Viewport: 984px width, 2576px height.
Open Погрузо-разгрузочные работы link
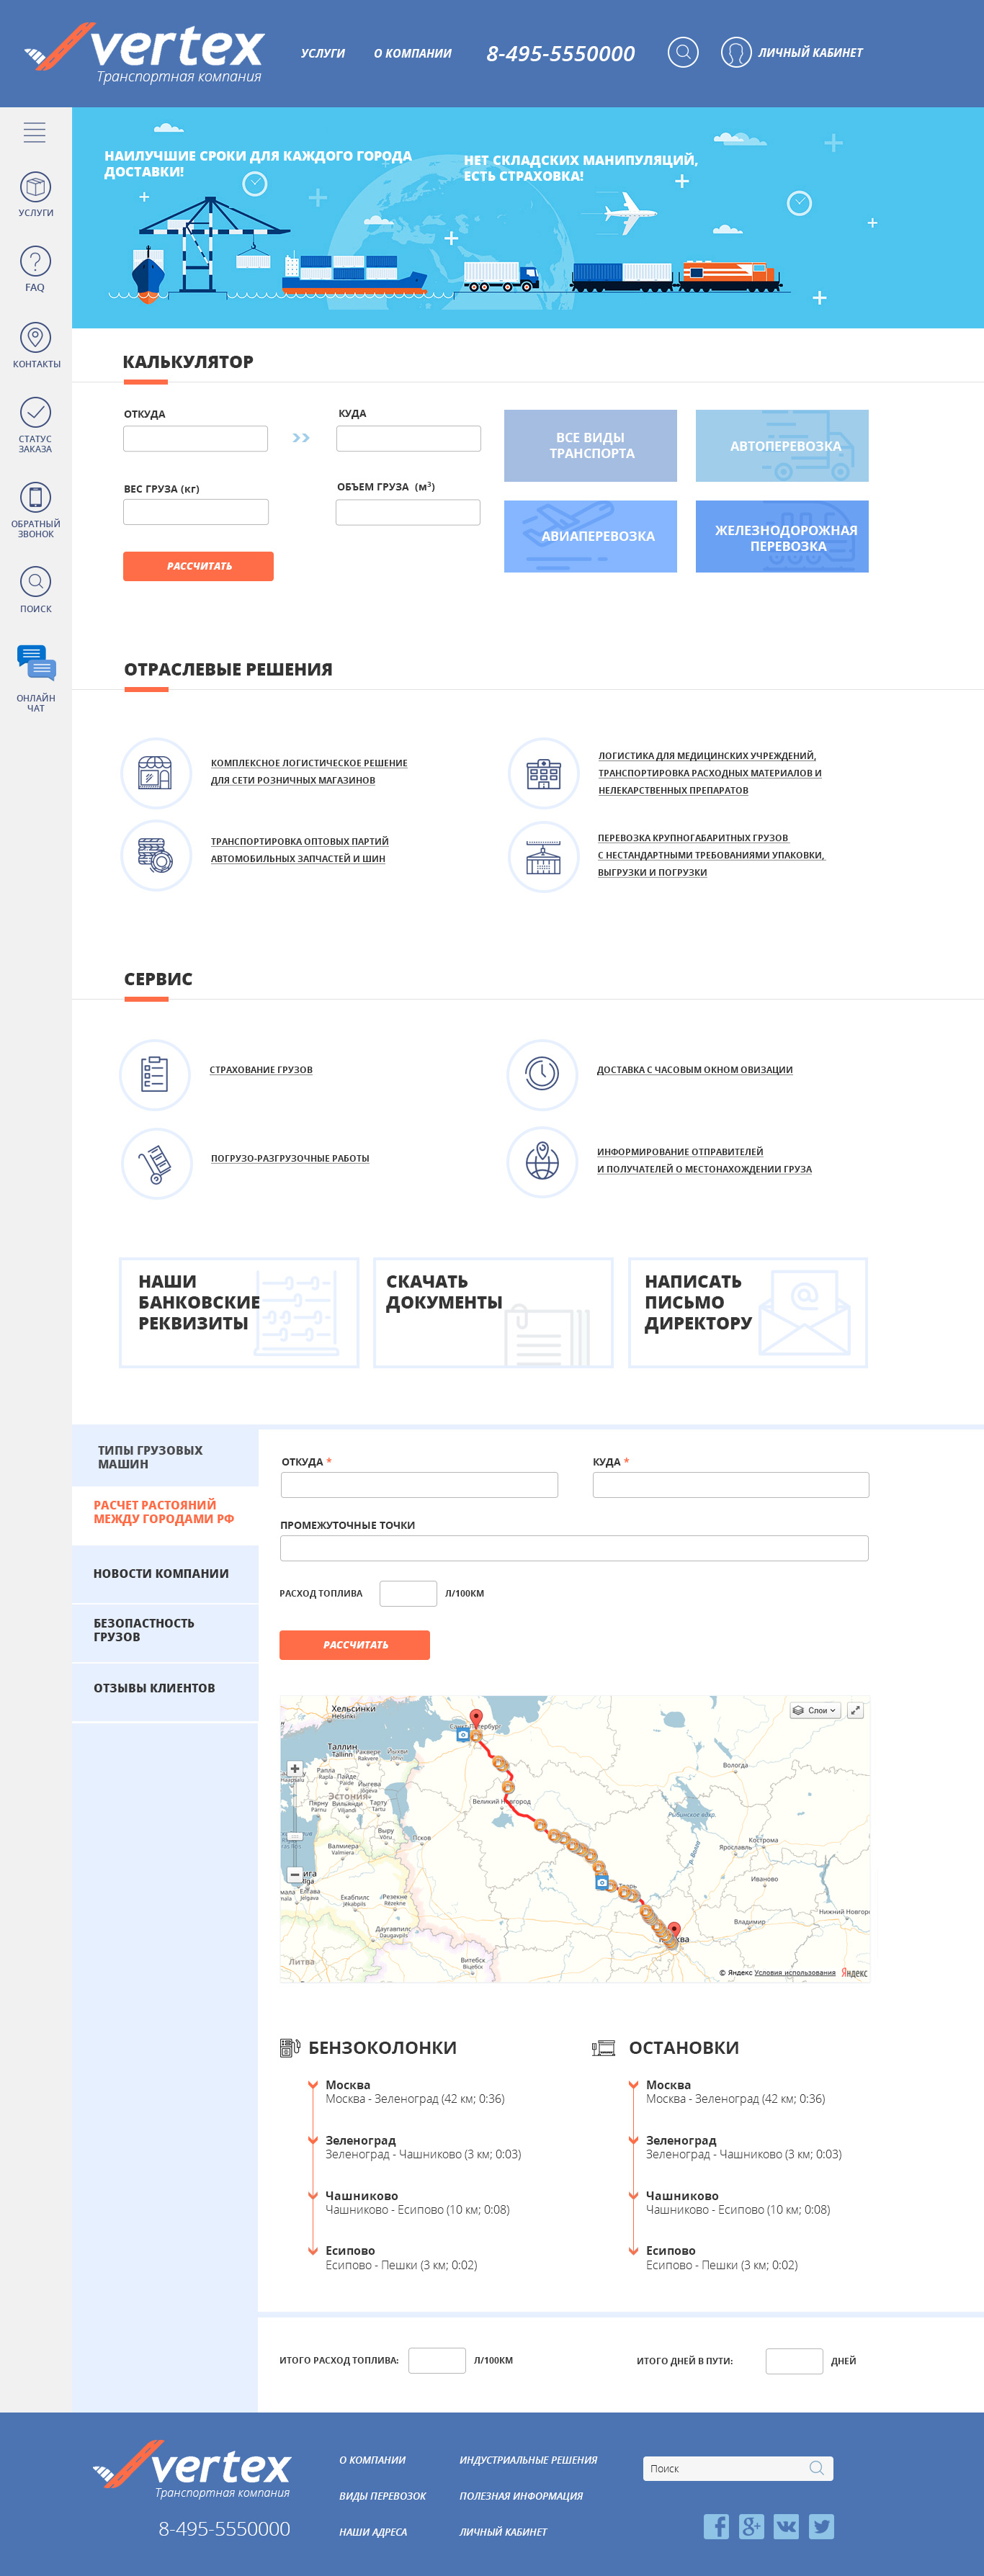click(290, 1158)
